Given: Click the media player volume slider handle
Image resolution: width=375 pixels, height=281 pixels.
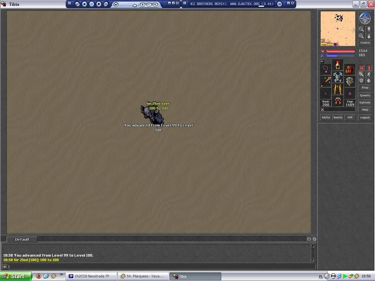Looking at the screenshot, I should point(135,5).
